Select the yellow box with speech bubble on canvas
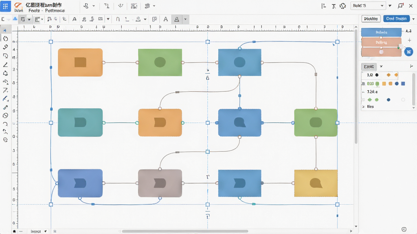 point(316,183)
